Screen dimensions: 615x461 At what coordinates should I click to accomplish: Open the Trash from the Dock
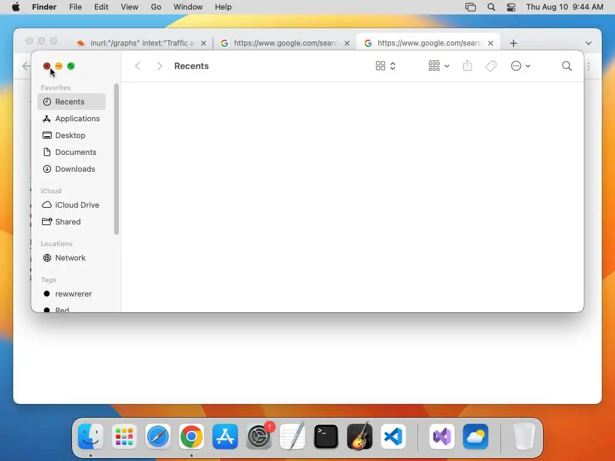pyautogui.click(x=524, y=436)
